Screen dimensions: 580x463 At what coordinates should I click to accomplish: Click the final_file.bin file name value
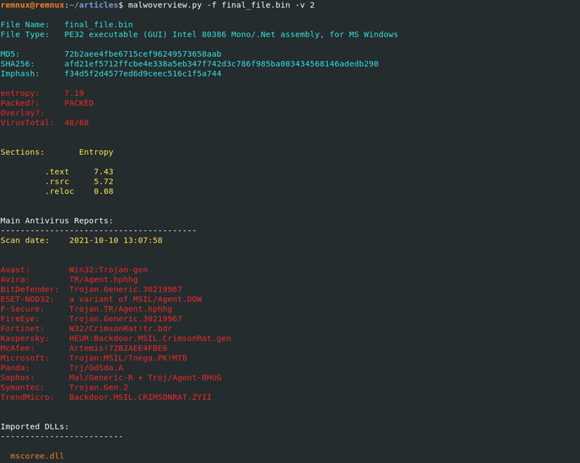[x=99, y=25]
